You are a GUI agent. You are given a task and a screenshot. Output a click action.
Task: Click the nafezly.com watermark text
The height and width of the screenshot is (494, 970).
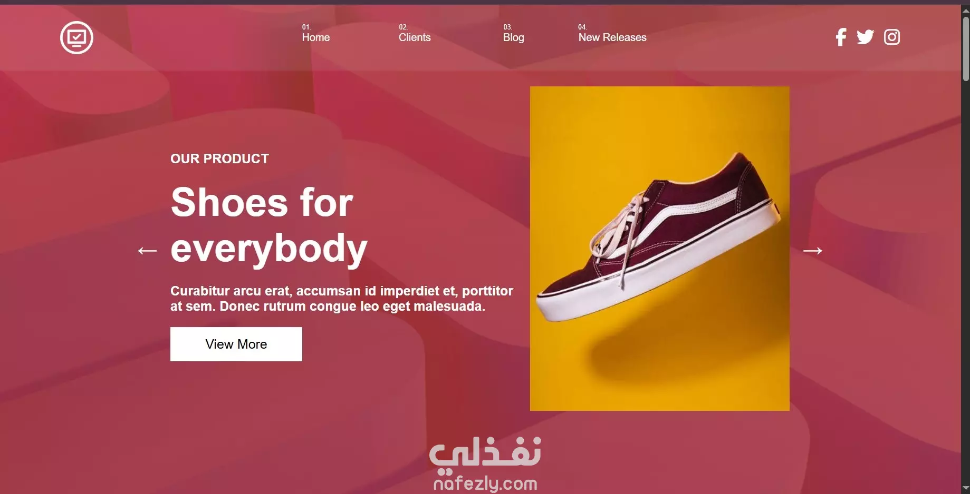pos(485,483)
